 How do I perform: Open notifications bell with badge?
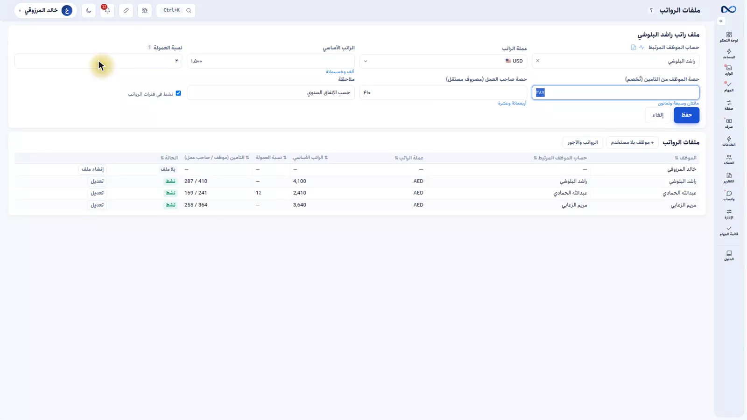[x=107, y=10]
